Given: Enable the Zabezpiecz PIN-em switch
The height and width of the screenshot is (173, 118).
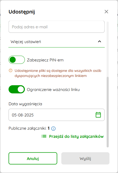Looking at the screenshot, I should [17, 60].
